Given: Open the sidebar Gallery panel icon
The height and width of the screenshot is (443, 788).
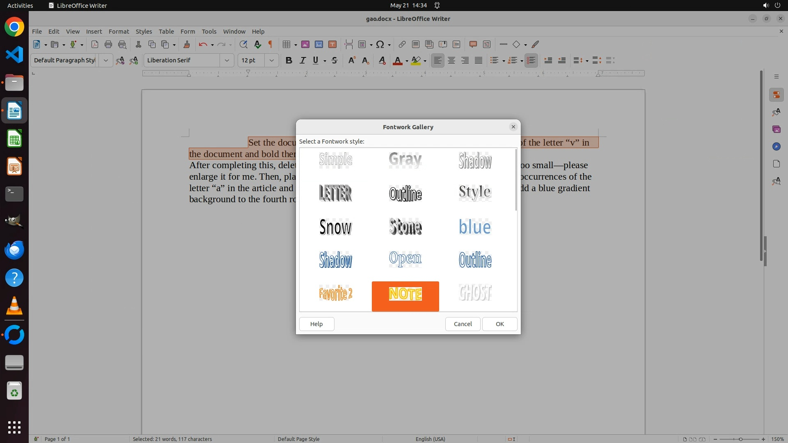Looking at the screenshot, I should click(776, 129).
